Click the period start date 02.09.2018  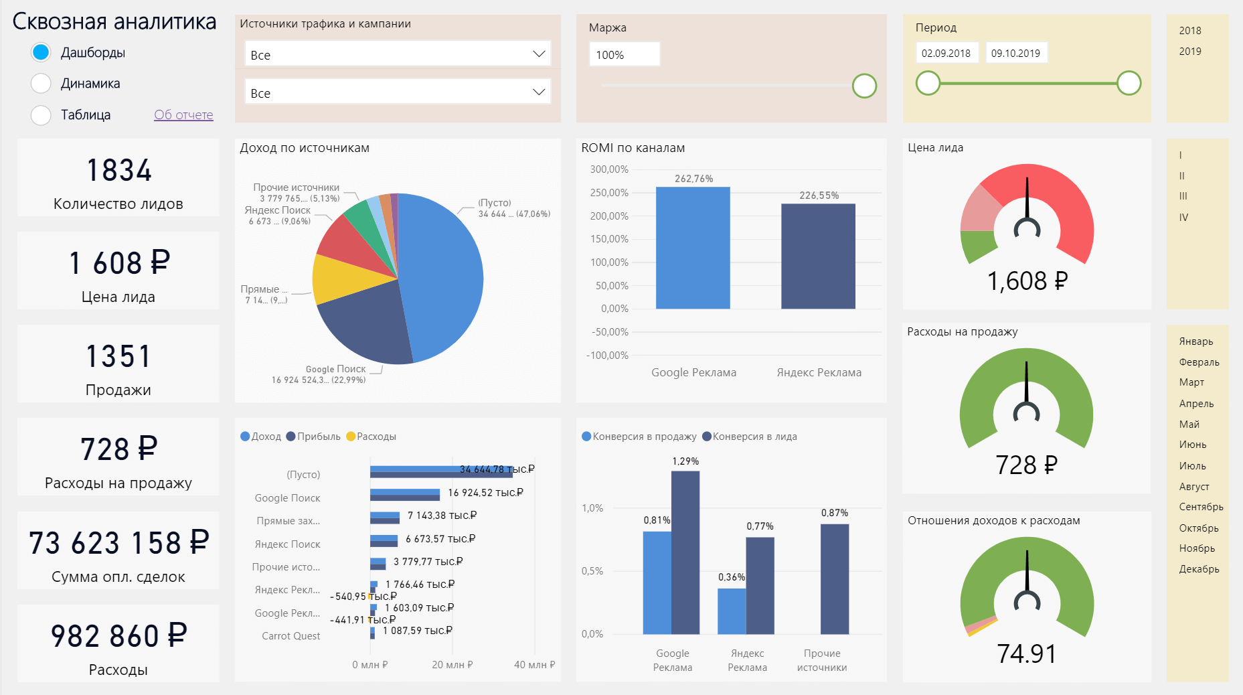click(x=946, y=54)
